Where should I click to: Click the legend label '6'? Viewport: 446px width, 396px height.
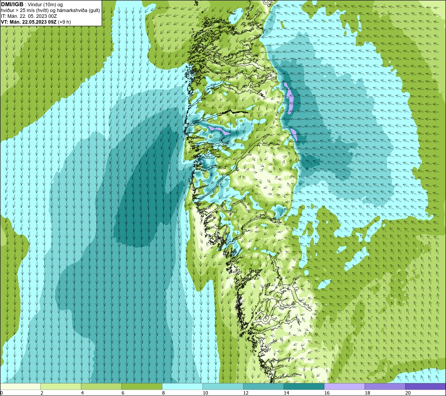pyautogui.click(x=123, y=393)
